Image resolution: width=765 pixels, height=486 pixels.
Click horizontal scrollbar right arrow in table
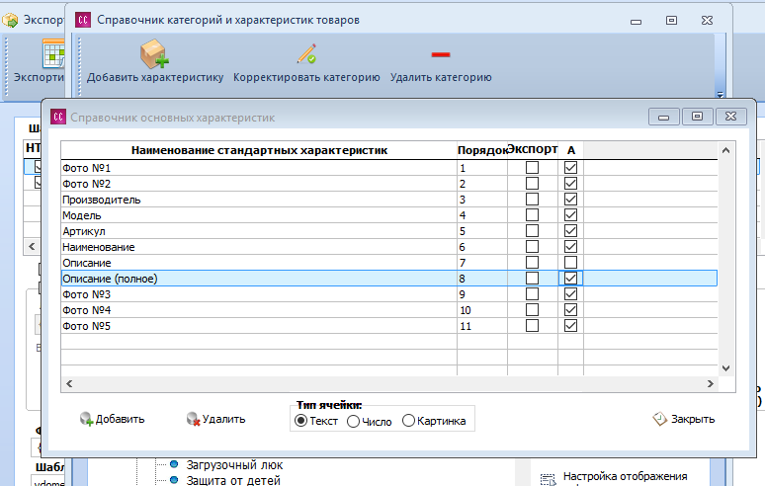(711, 383)
